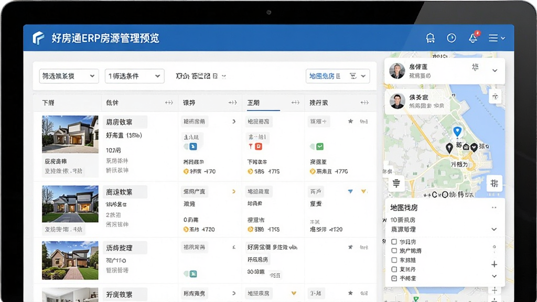537x302 pixels.
Task: Check the third checkbox in 地图找房 list
Action: click(394, 260)
